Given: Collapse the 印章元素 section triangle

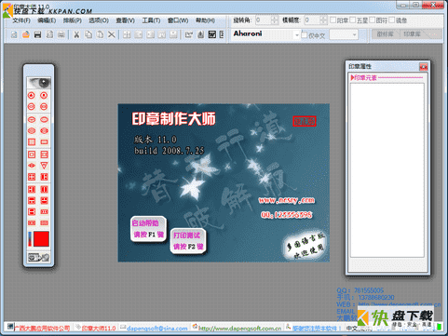Looking at the screenshot, I should point(352,77).
